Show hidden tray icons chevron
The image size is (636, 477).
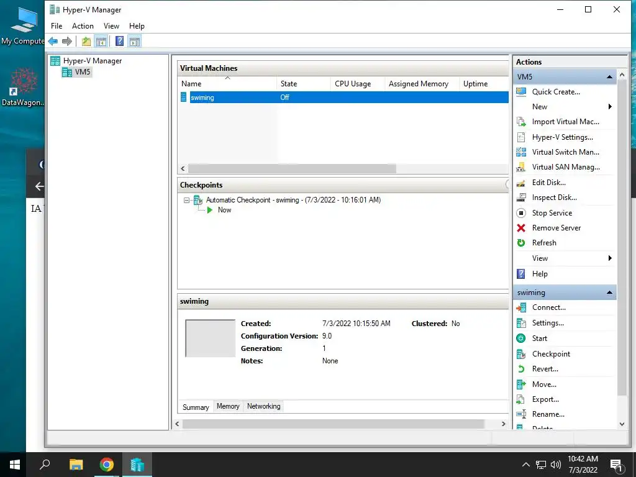coord(525,465)
